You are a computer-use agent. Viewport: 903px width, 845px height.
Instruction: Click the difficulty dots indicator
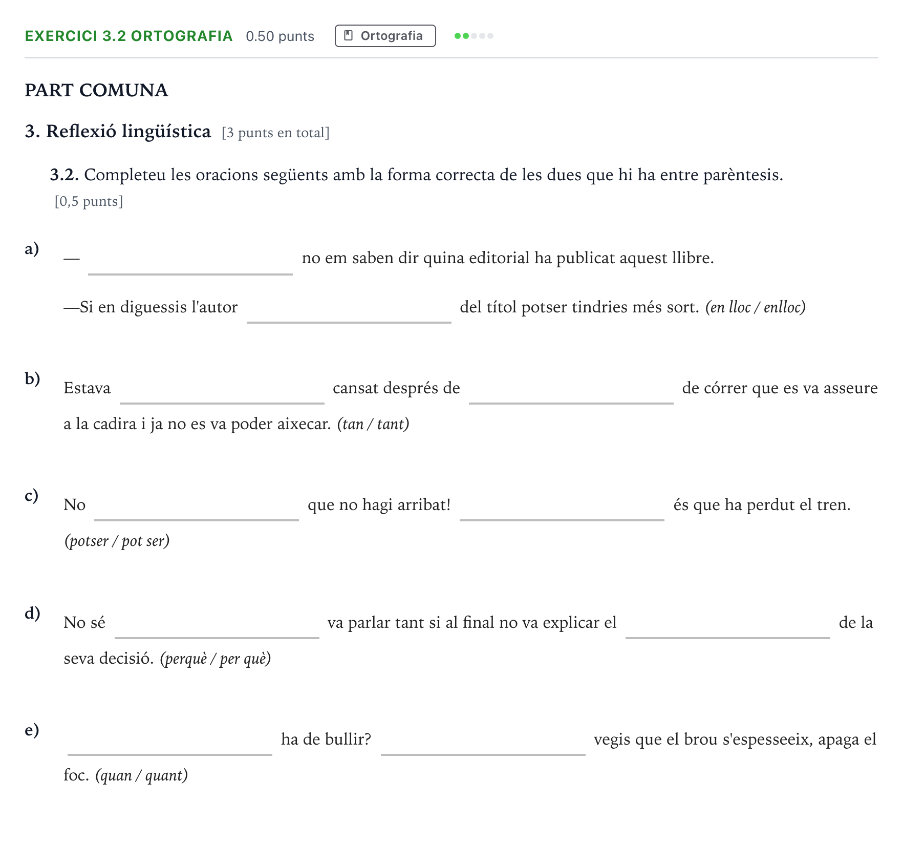tap(474, 36)
